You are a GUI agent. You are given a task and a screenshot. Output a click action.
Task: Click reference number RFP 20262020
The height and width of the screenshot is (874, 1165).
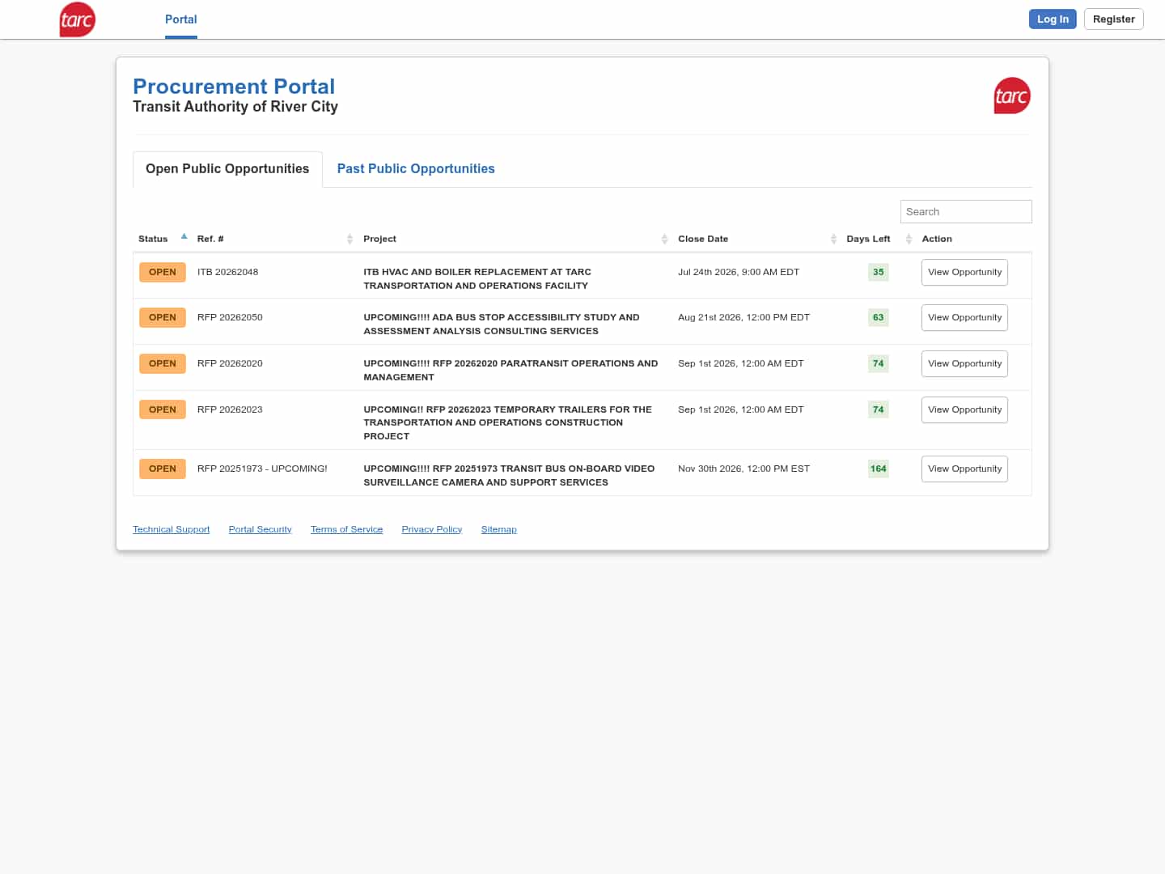pyautogui.click(x=230, y=364)
